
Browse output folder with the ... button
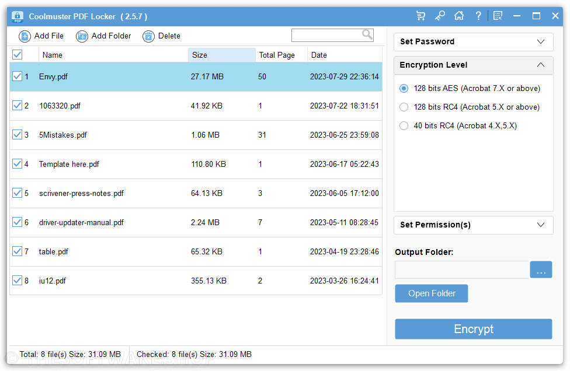pyautogui.click(x=541, y=269)
